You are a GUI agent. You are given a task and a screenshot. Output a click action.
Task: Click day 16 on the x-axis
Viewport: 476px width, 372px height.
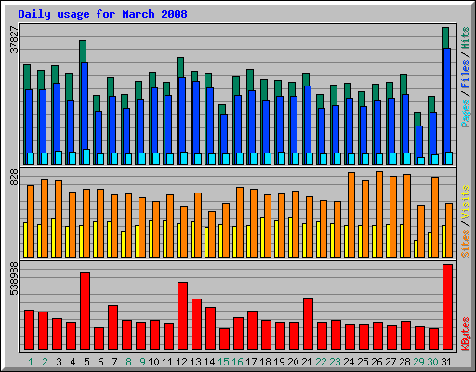pos(237,362)
